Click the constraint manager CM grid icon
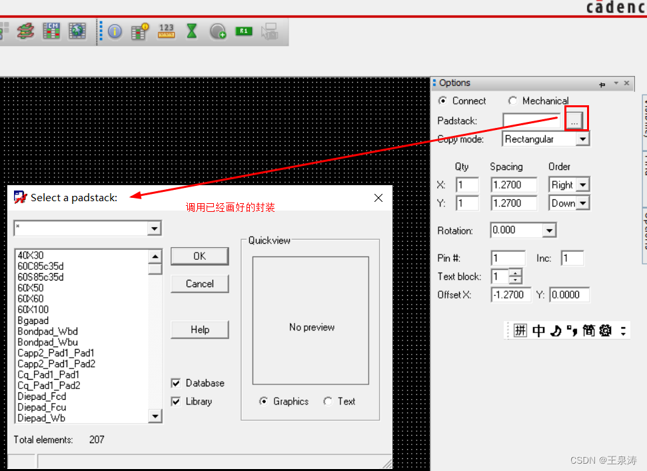 click(x=51, y=31)
